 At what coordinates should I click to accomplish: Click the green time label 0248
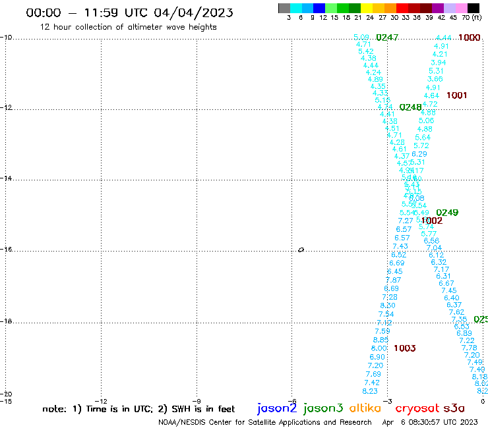[x=410, y=107]
